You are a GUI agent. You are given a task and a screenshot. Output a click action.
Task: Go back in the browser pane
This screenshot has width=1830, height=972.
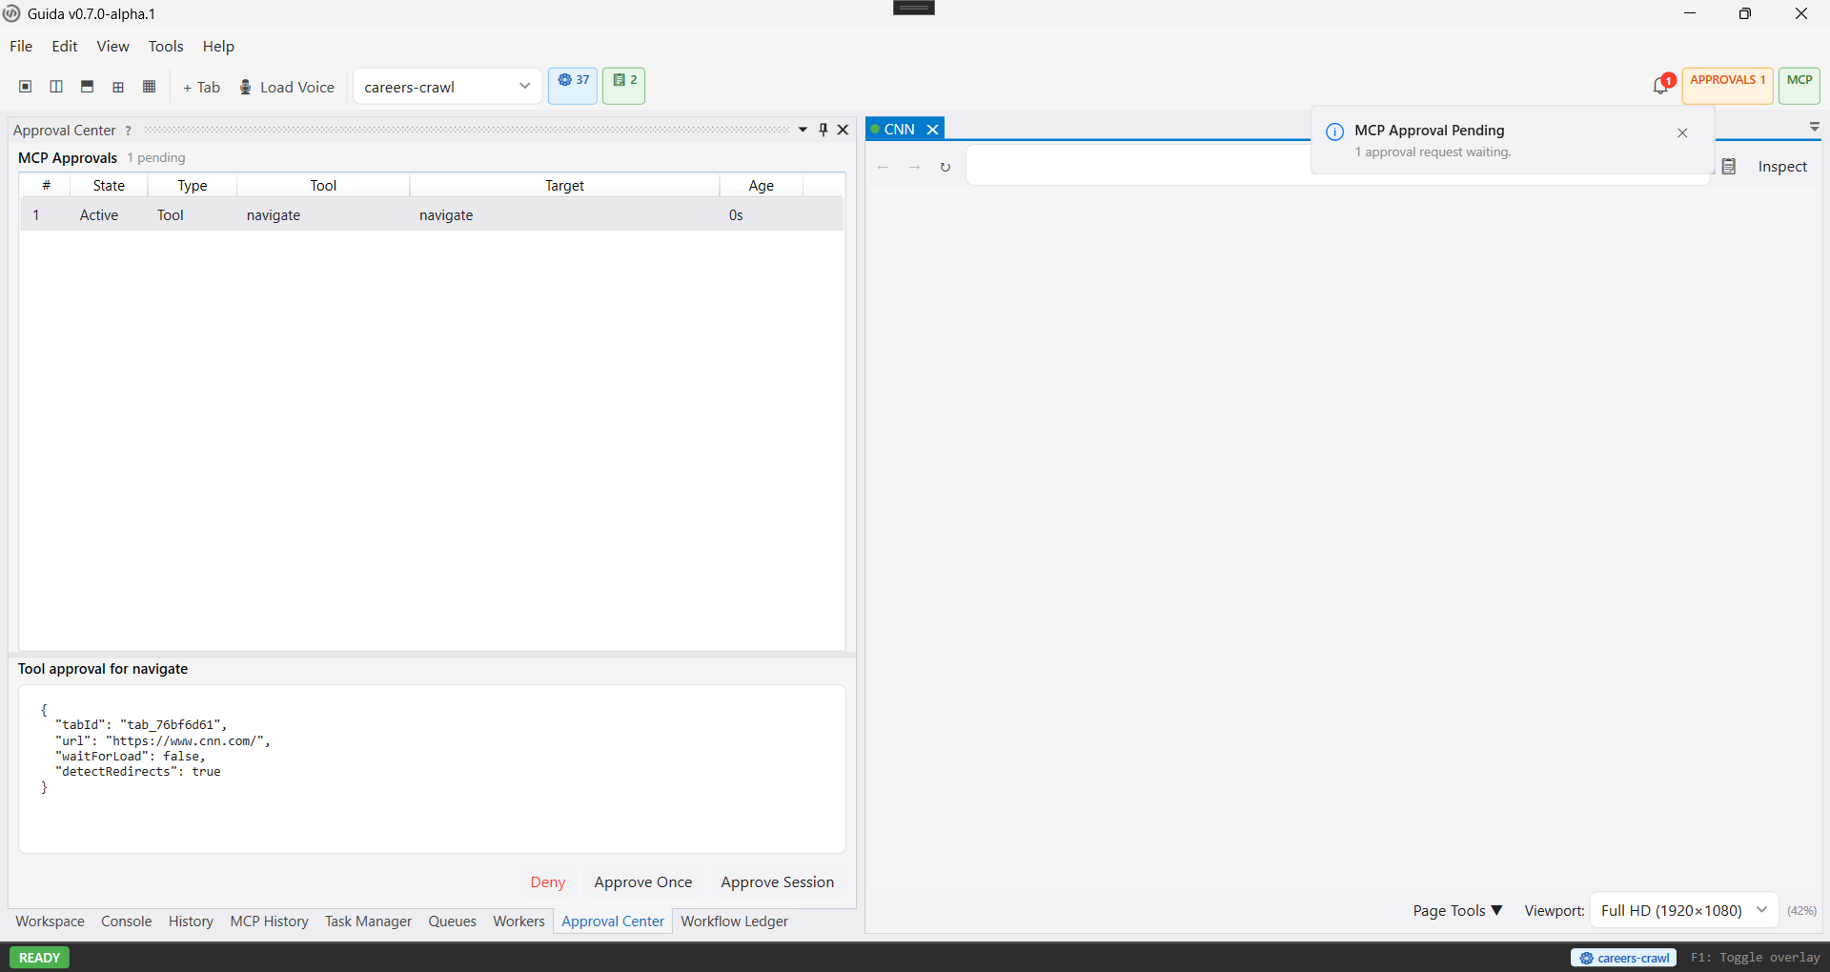(884, 167)
